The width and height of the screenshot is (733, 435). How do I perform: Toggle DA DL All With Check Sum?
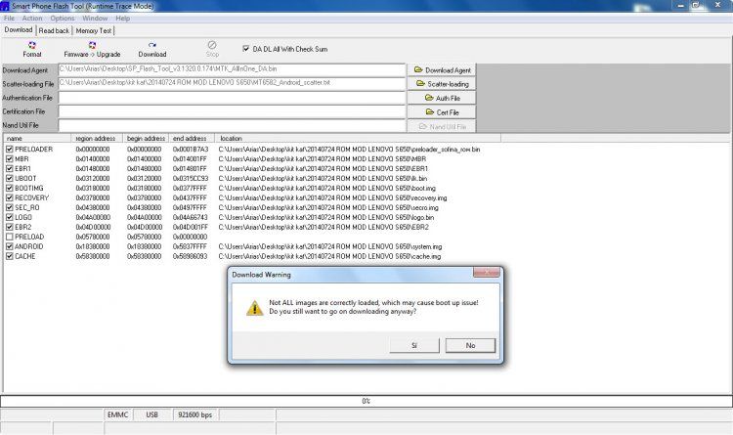pyautogui.click(x=246, y=48)
